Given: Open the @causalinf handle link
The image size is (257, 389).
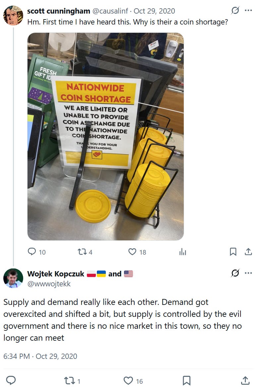Looking at the screenshot, I should 110,11.
